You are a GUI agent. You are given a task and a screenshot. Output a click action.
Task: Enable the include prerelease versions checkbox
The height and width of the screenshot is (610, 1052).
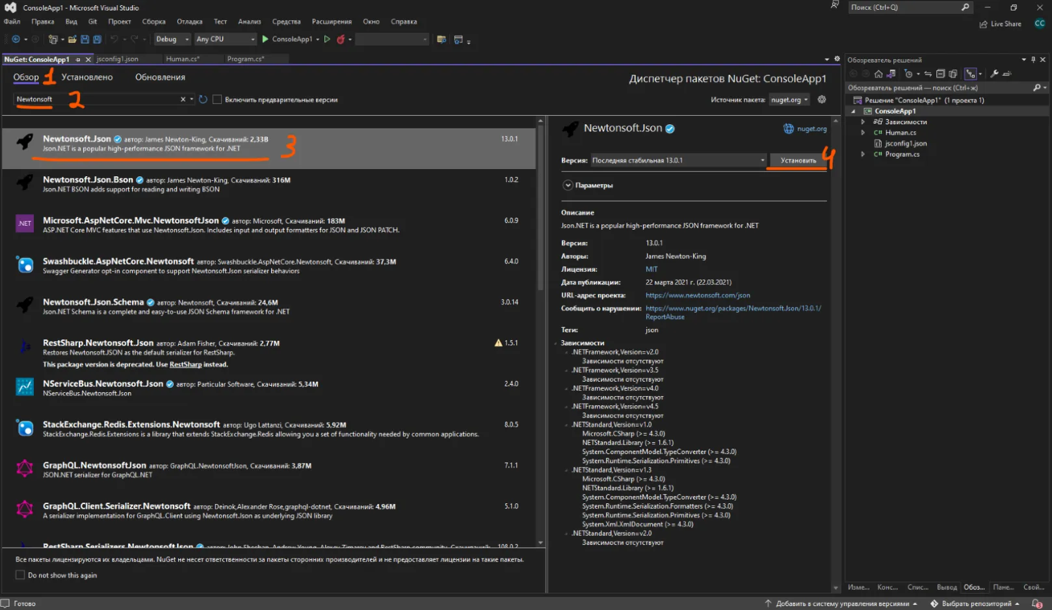(217, 99)
